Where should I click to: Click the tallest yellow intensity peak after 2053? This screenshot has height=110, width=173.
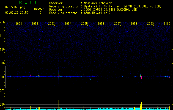click(x=59, y=105)
